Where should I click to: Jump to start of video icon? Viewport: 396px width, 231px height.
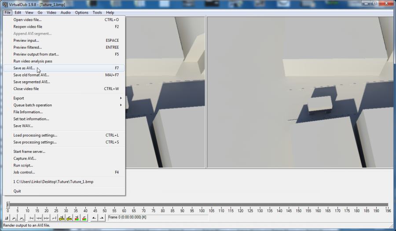point(32,218)
